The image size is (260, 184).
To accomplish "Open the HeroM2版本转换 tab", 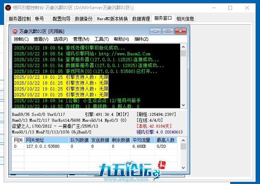I will click(112, 19).
